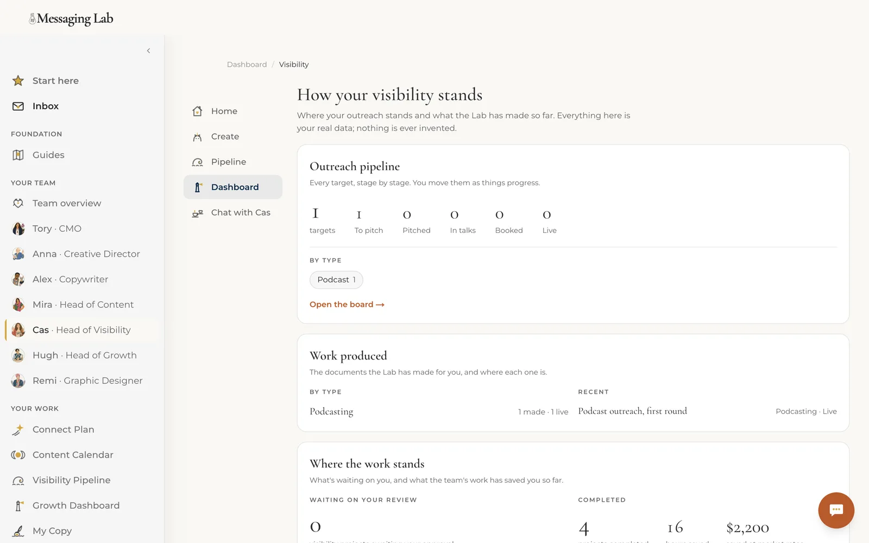Viewport: 869px width, 543px height.
Task: Click the Podcast 1 type chip
Action: (x=336, y=280)
